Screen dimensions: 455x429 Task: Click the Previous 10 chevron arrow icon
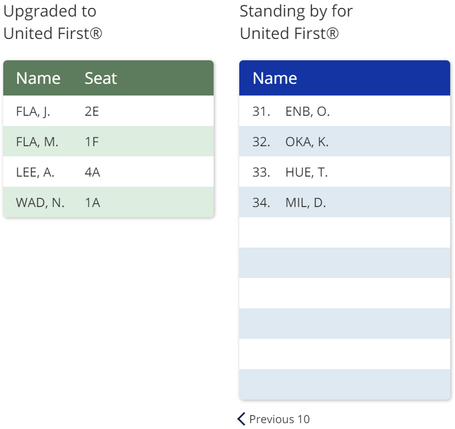pyautogui.click(x=241, y=419)
